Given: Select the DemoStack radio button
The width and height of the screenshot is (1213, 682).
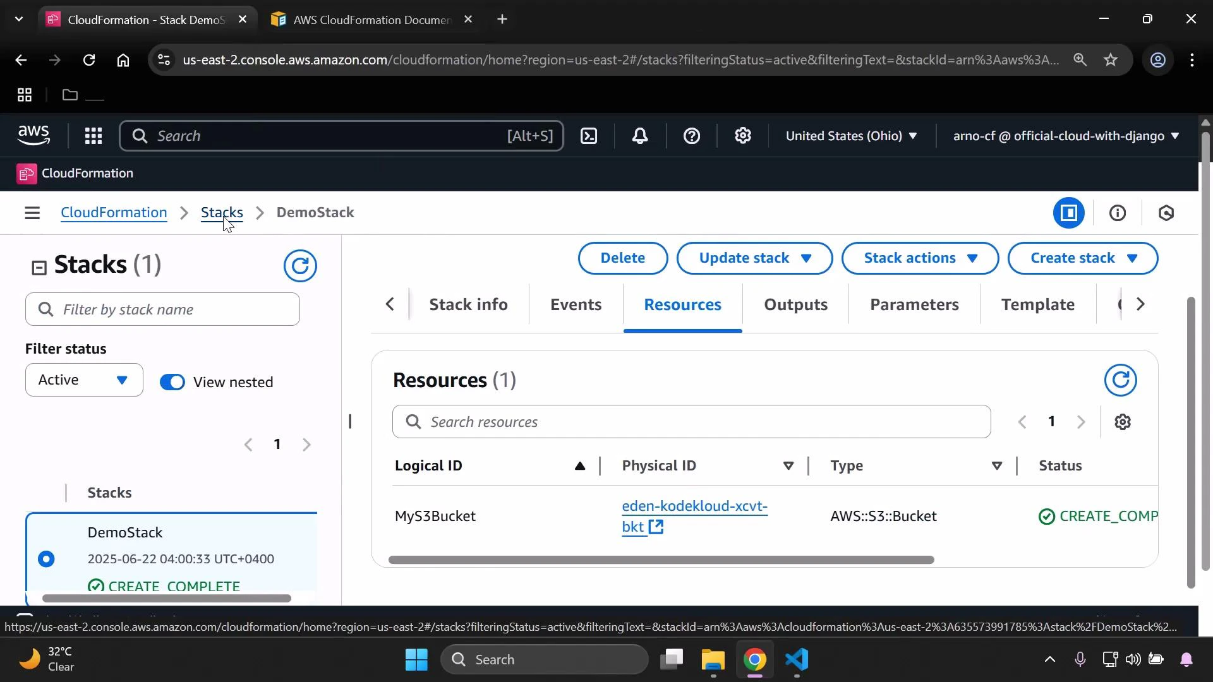Looking at the screenshot, I should coord(47,558).
